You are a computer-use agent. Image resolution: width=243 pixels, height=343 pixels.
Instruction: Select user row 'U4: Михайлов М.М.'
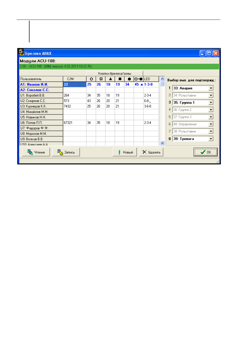pyautogui.click(x=41, y=112)
